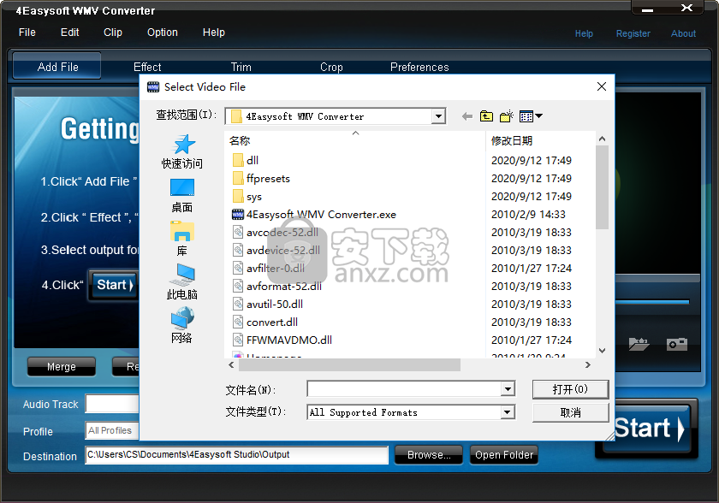Click the 打开(O) open button
Viewport: 719px width, 503px height.
coord(570,389)
